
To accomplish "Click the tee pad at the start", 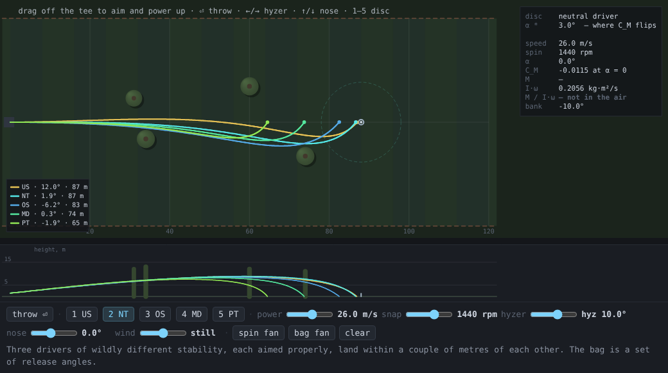I will [10, 122].
